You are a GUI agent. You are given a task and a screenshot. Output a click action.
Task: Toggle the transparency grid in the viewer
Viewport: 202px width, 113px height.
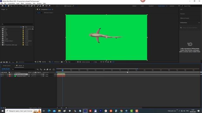click(80, 62)
